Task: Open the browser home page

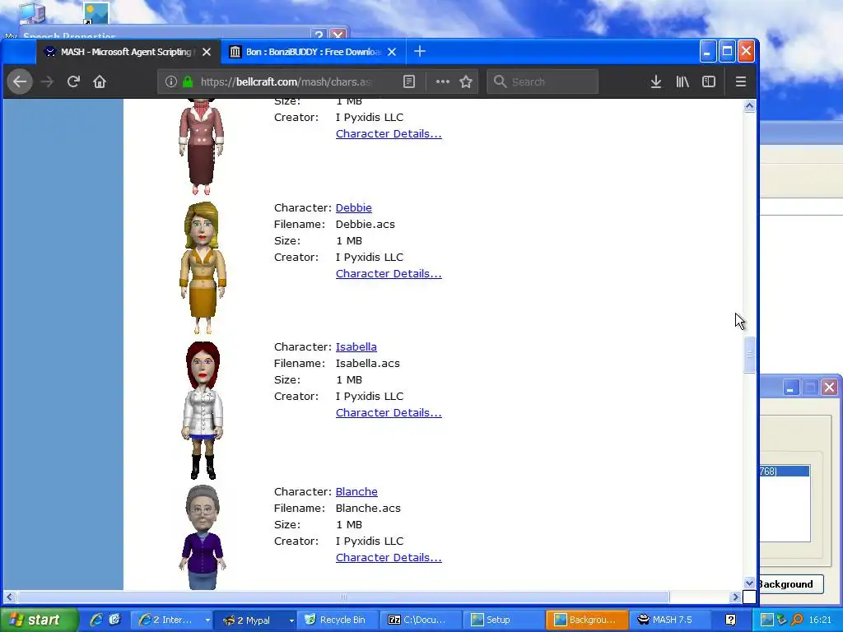Action: 100,81
